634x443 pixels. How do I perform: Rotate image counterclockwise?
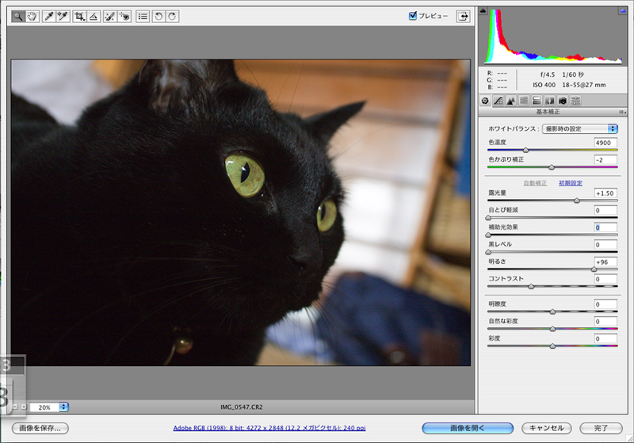tap(158, 17)
